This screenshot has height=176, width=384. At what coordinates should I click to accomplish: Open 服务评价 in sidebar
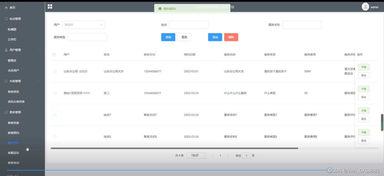13,143
